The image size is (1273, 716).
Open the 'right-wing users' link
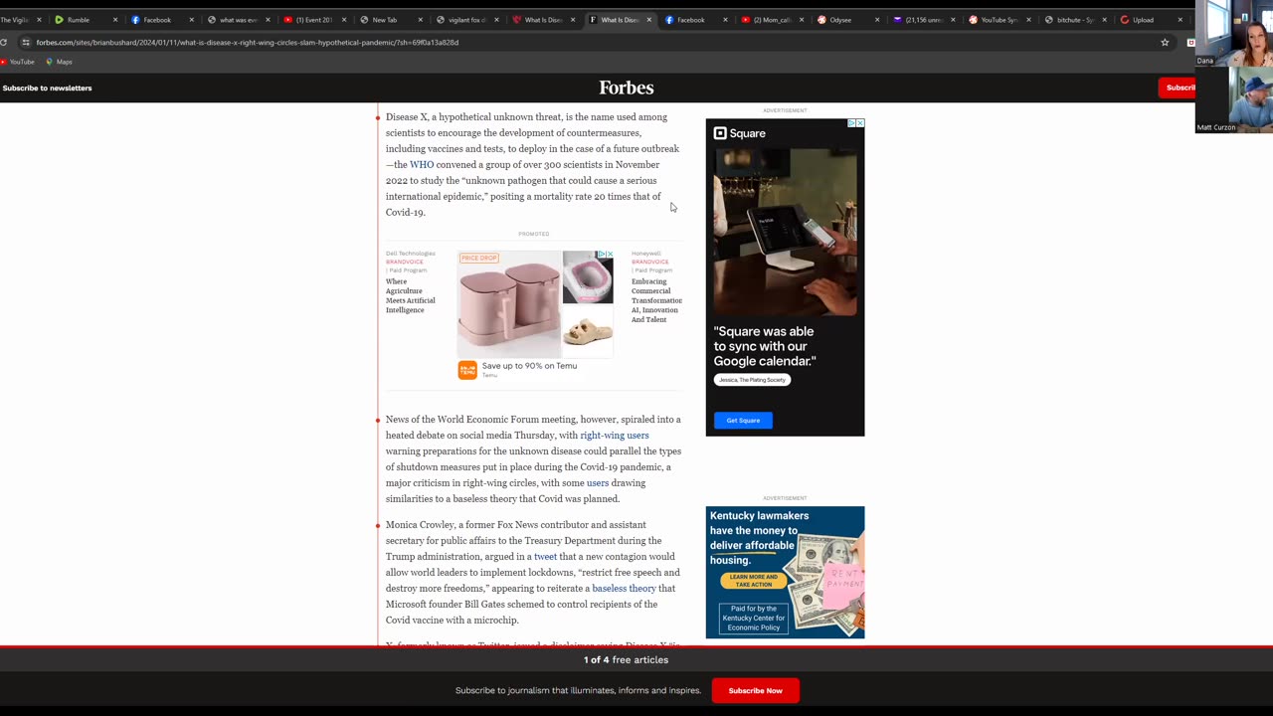tap(615, 436)
